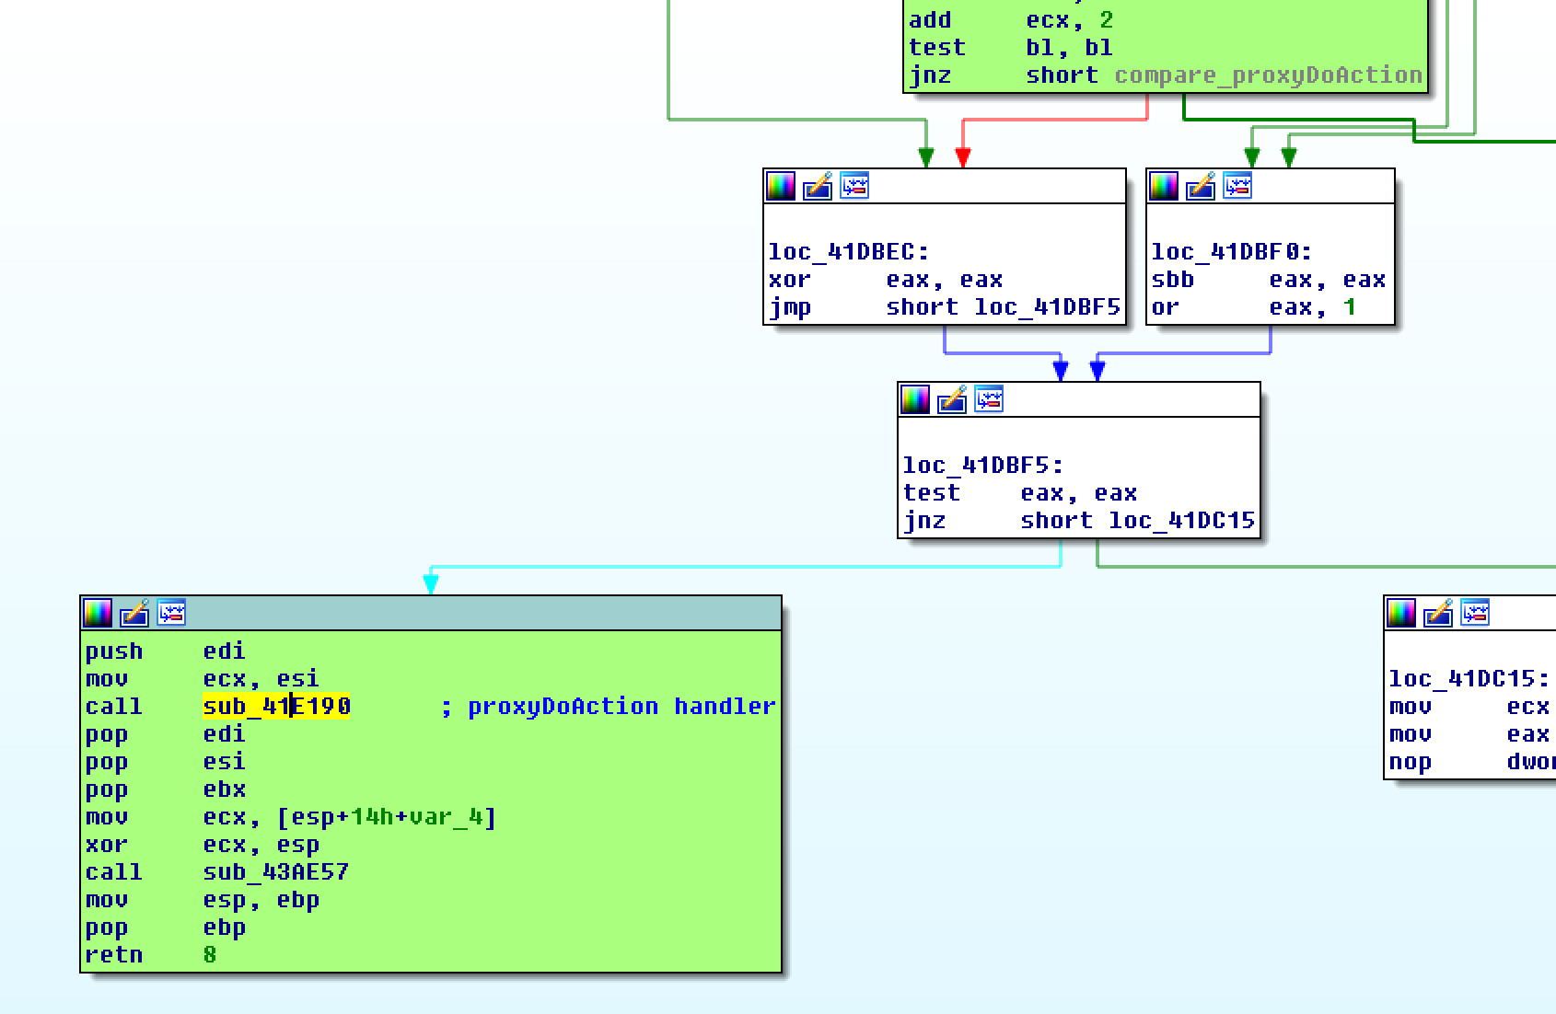Click the 'pop esi' instruction
Viewport: 1556px width, 1014px height.
tap(166, 762)
